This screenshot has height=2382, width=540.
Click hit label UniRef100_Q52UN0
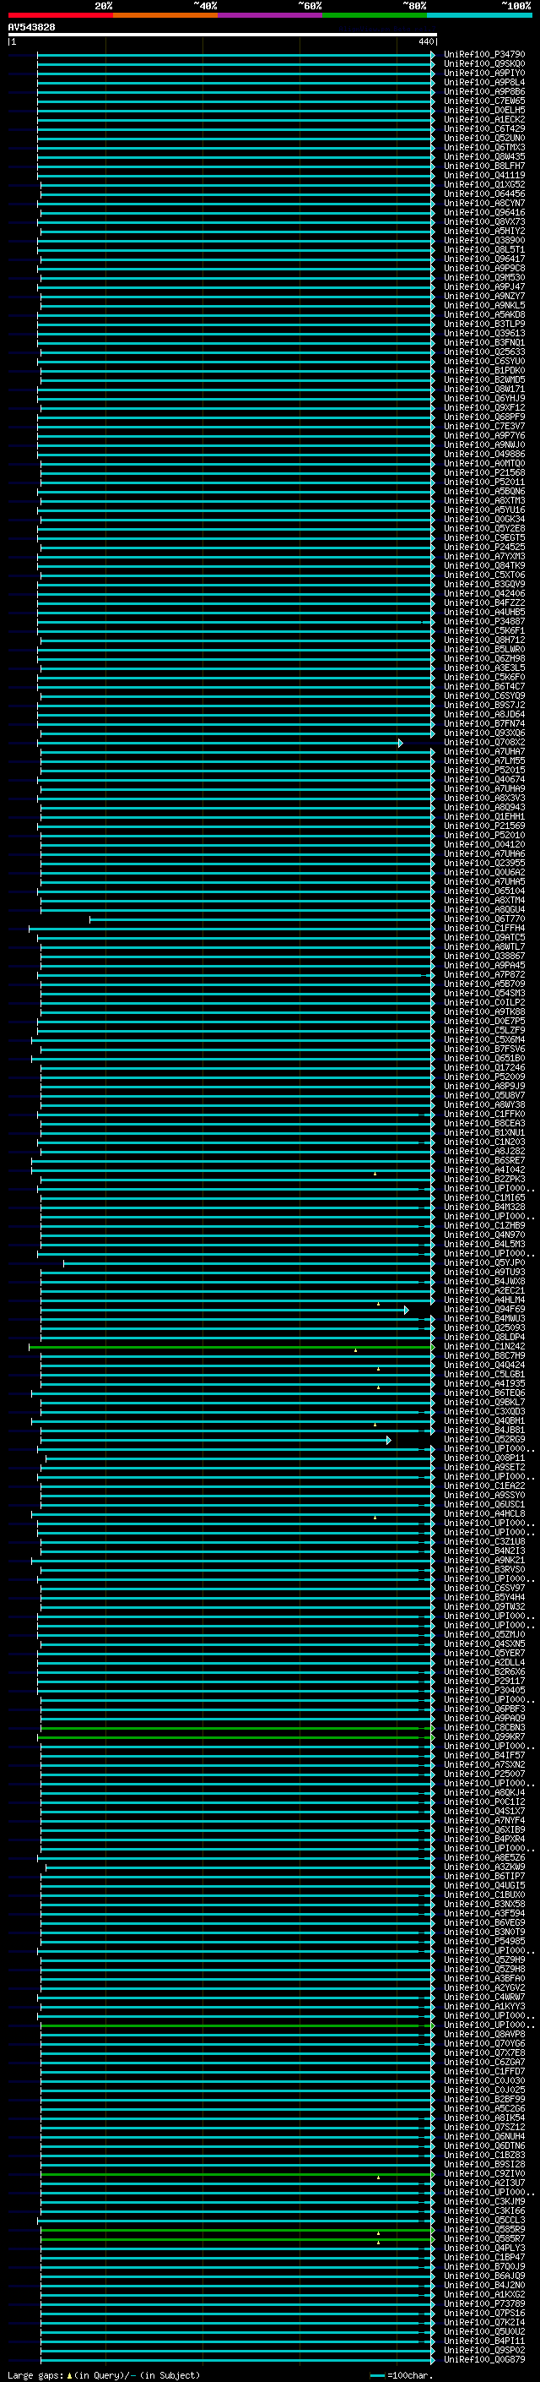pyautogui.click(x=484, y=138)
